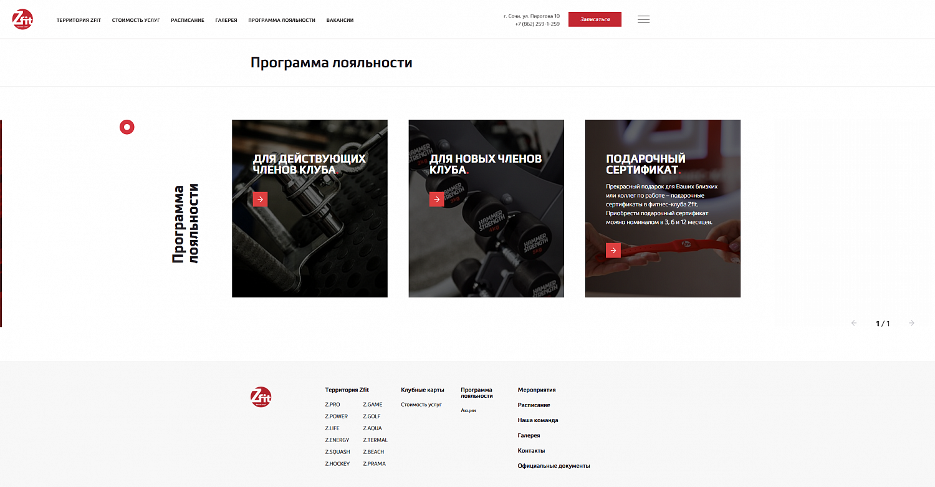Open 'Вакансии' menu item
Image resolution: width=935 pixels, height=487 pixels.
click(340, 20)
